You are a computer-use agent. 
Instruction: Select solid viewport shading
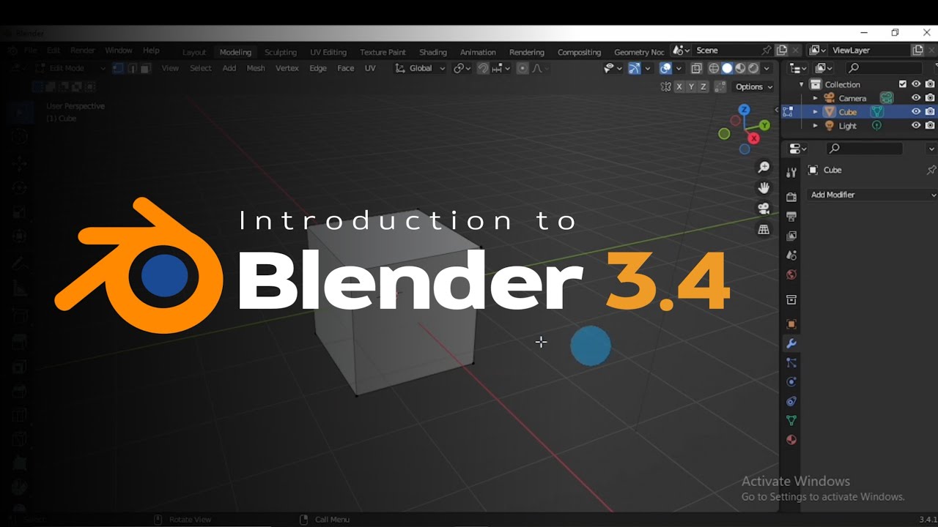pyautogui.click(x=727, y=68)
